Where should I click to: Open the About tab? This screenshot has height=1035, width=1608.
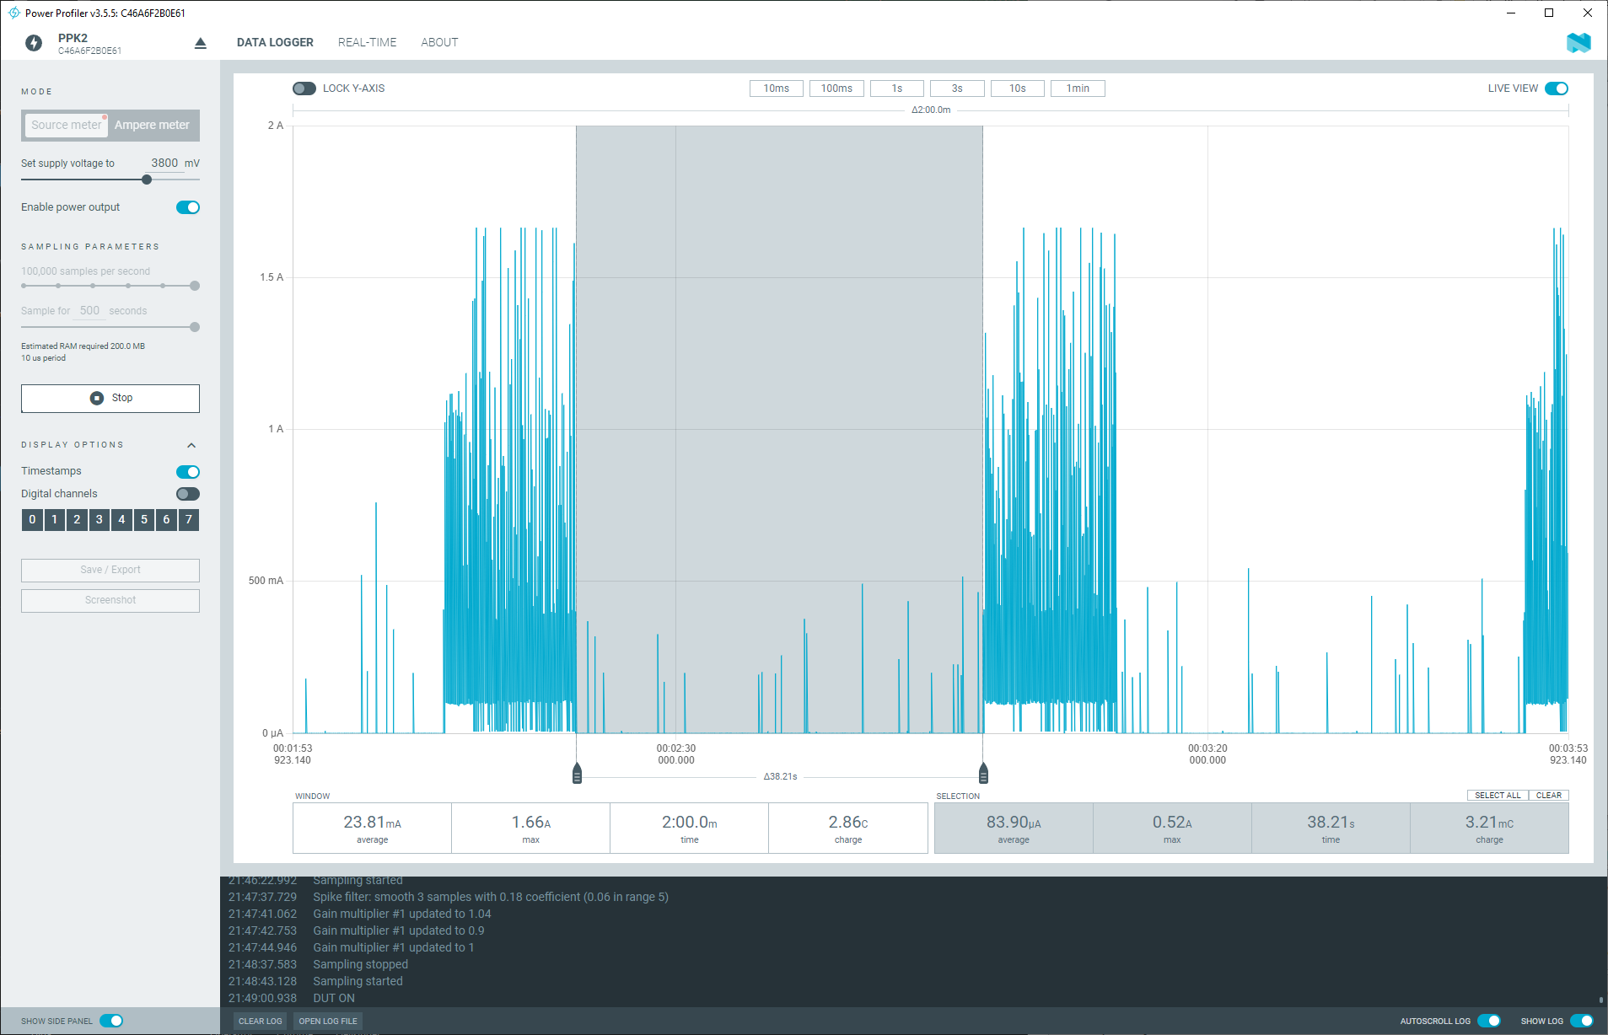(439, 42)
